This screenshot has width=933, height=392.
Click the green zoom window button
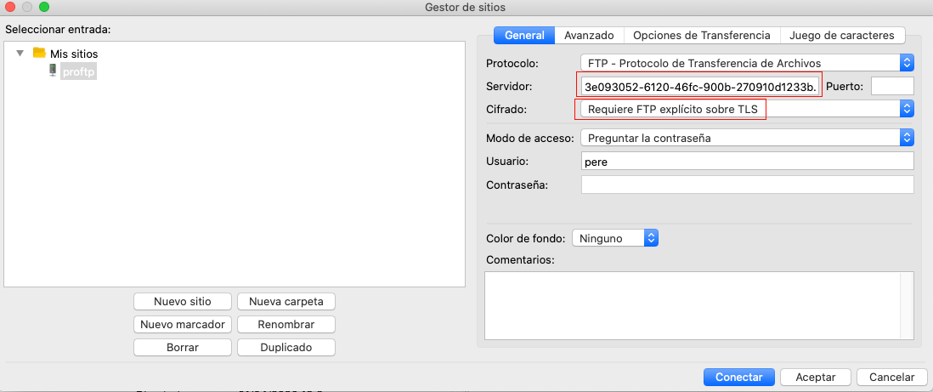pyautogui.click(x=43, y=8)
